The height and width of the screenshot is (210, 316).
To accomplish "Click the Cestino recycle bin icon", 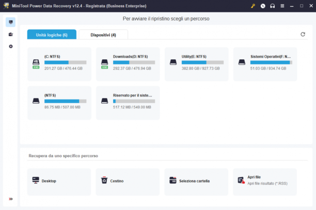I will [104, 180].
